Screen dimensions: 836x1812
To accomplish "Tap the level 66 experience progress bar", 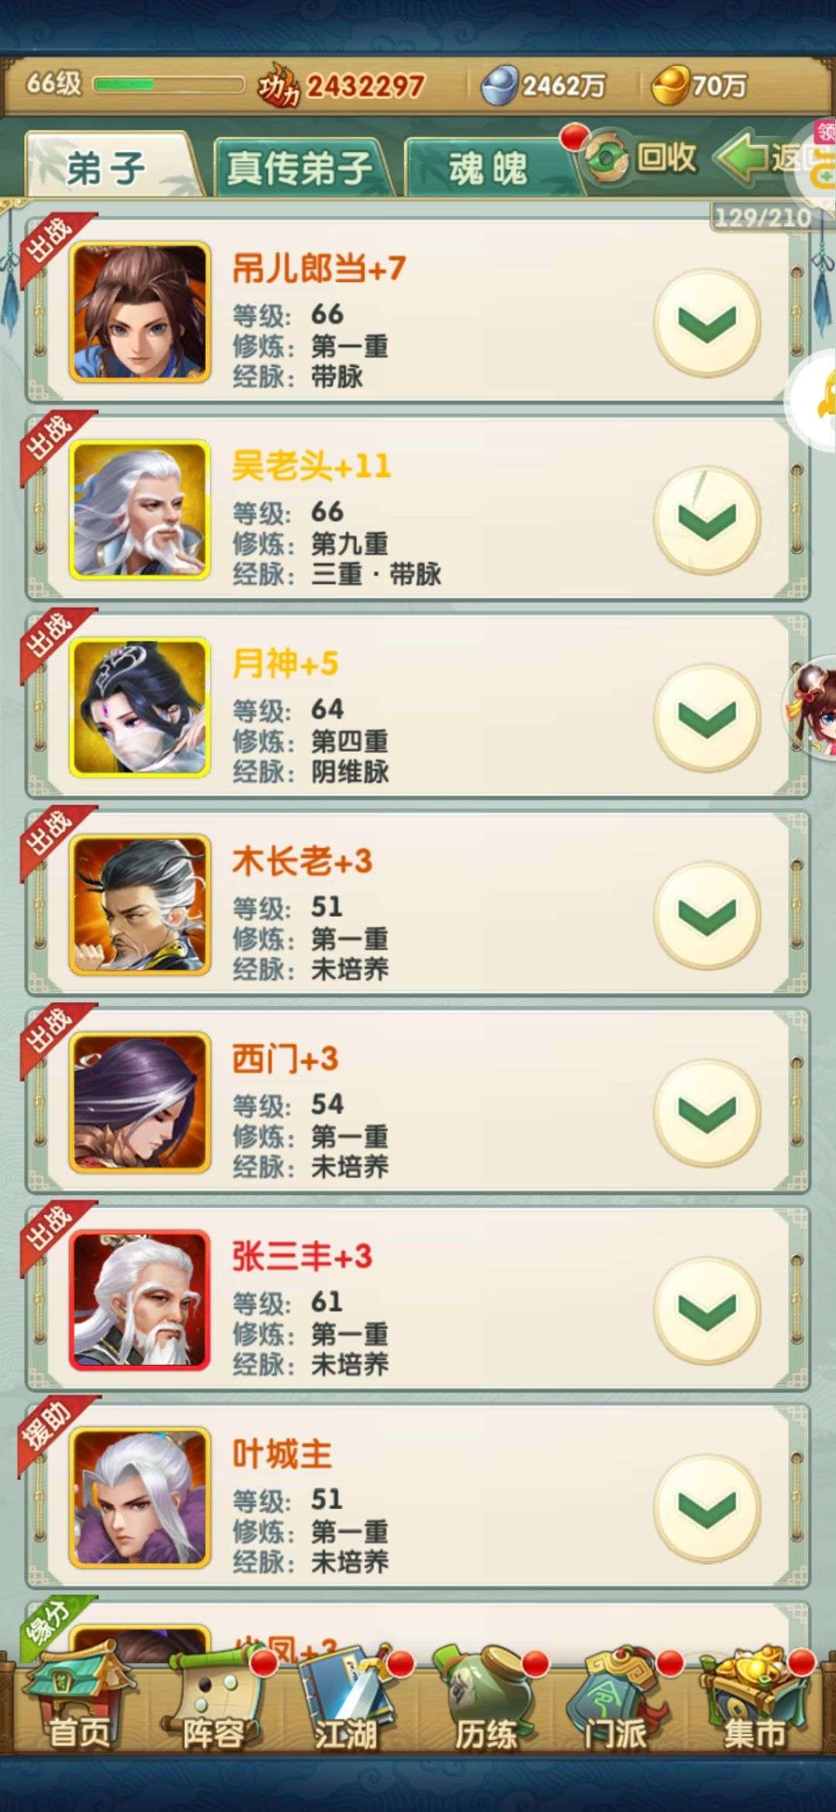I will pyautogui.click(x=168, y=84).
